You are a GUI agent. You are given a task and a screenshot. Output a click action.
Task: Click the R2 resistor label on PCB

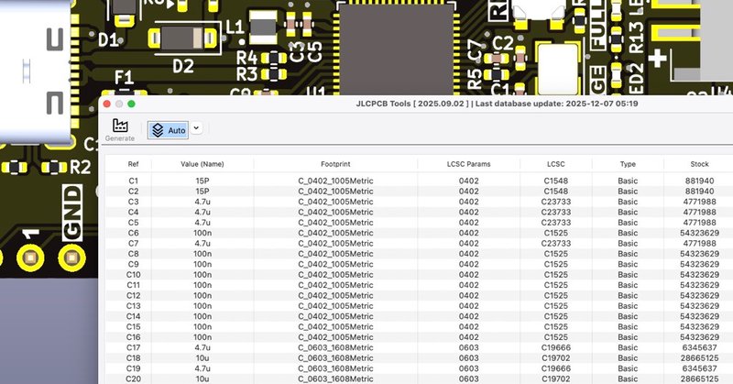click(x=80, y=167)
